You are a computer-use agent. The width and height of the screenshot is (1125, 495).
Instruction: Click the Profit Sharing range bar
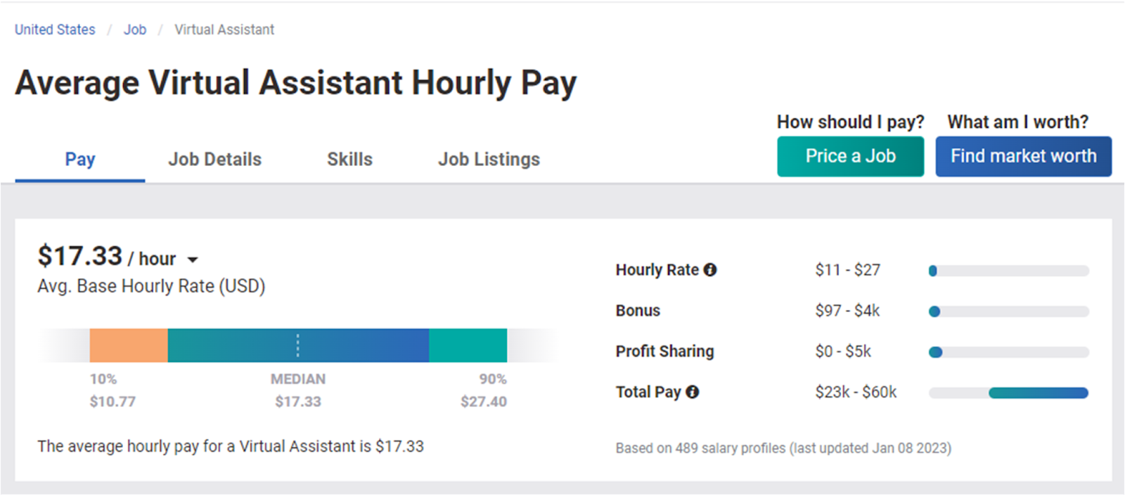[1009, 352]
